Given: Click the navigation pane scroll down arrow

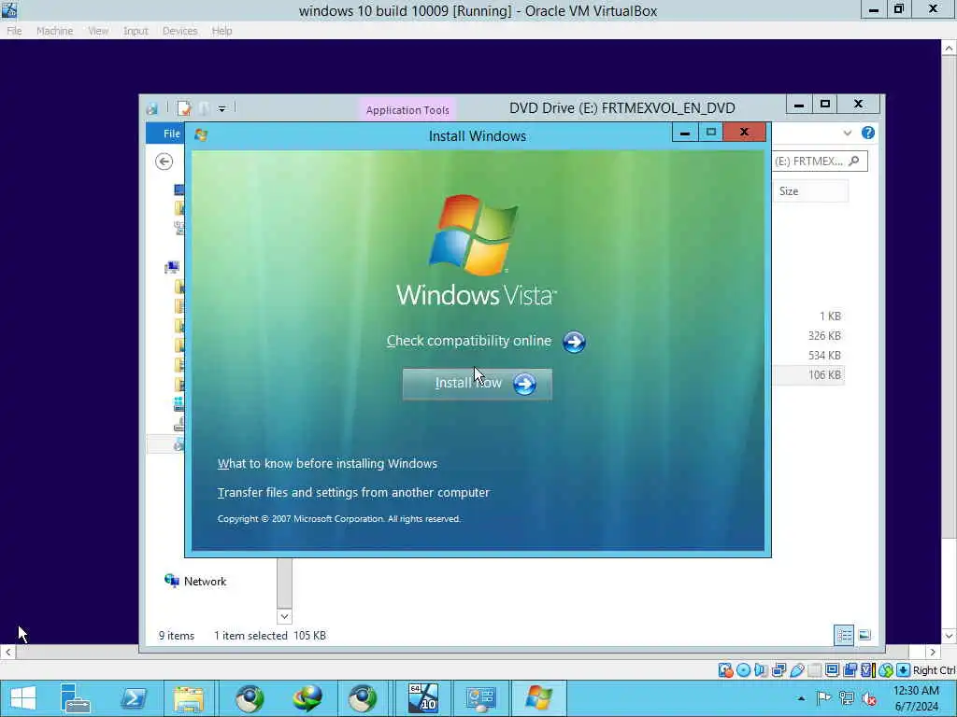Looking at the screenshot, I should coord(284,616).
